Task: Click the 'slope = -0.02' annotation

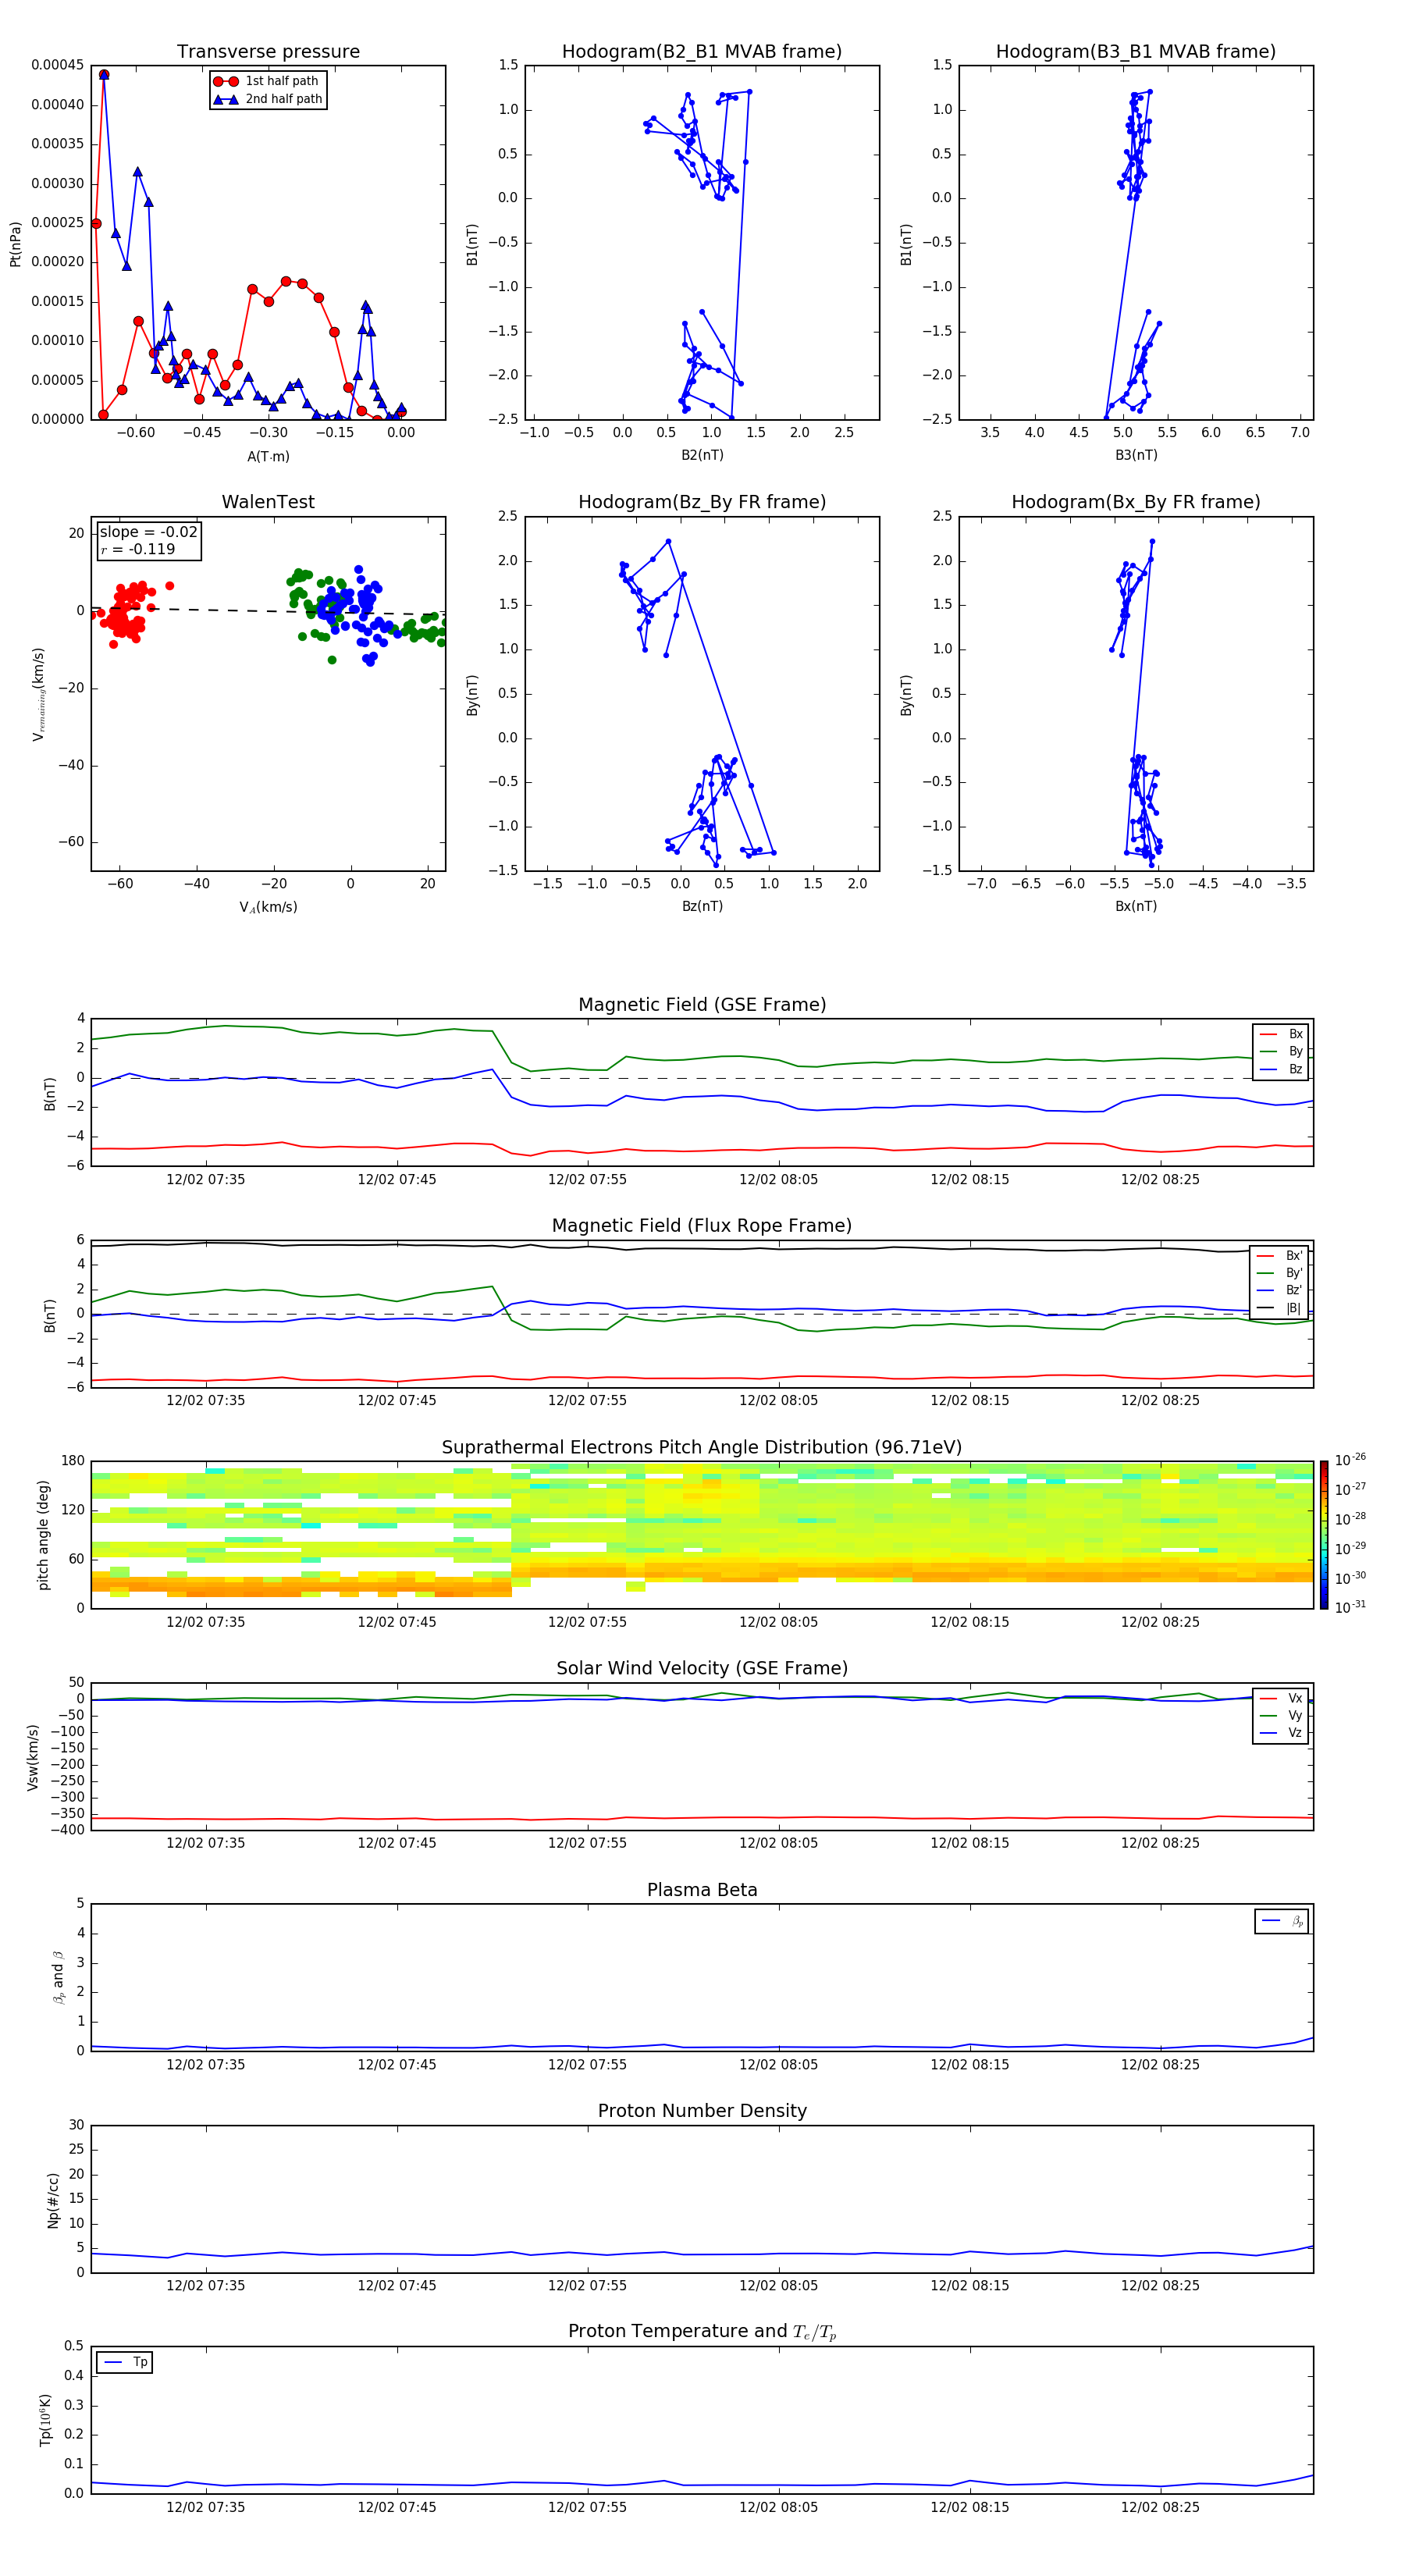Action: tap(149, 532)
